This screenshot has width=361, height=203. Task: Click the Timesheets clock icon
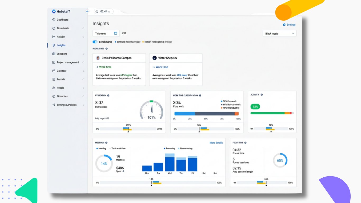tap(54, 28)
